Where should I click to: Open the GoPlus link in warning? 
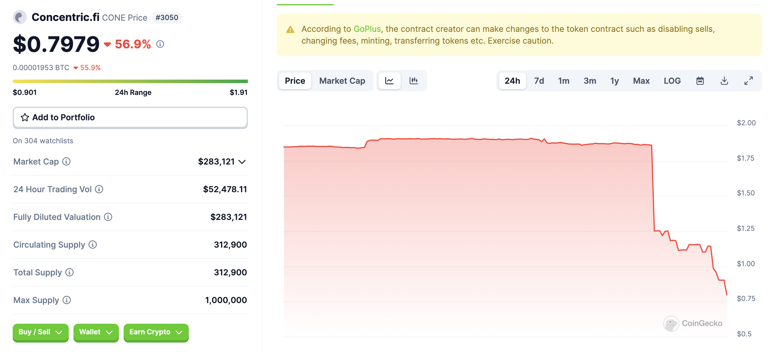[x=367, y=29]
